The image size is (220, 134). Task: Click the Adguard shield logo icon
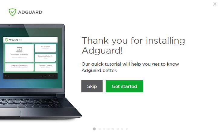(x=12, y=12)
